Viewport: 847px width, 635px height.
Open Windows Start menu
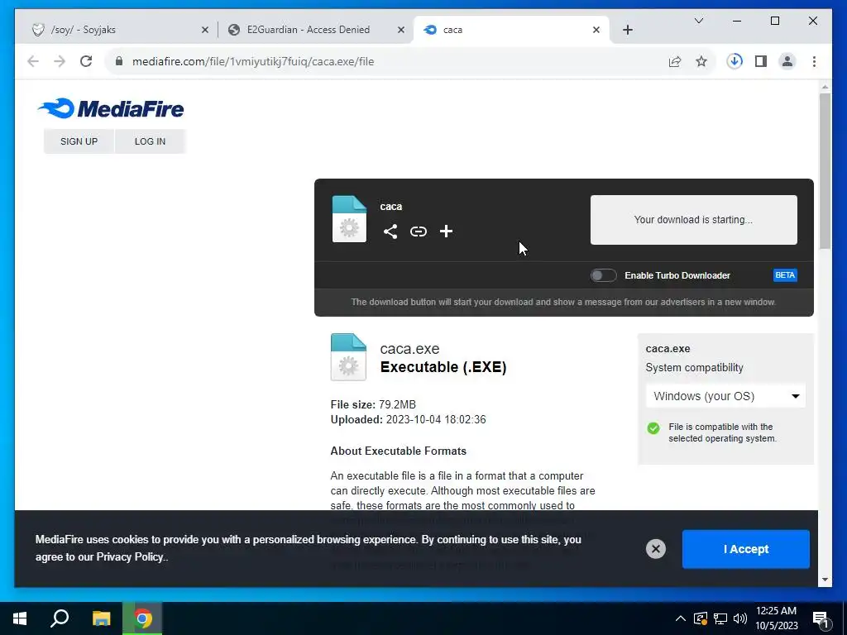click(x=20, y=618)
